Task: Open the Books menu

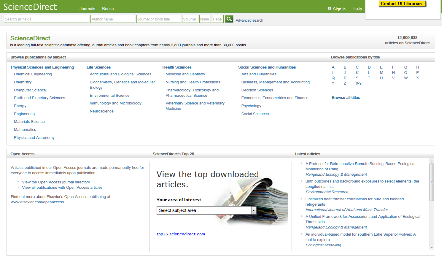Action: pos(108,9)
